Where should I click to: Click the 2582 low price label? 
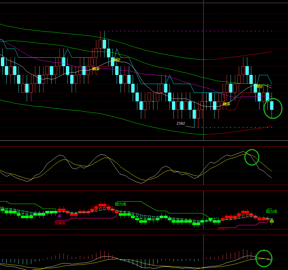180,123
